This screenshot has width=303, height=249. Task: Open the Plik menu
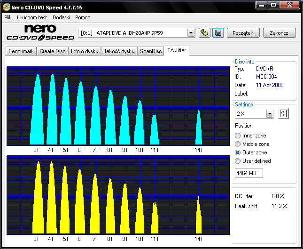(8, 17)
